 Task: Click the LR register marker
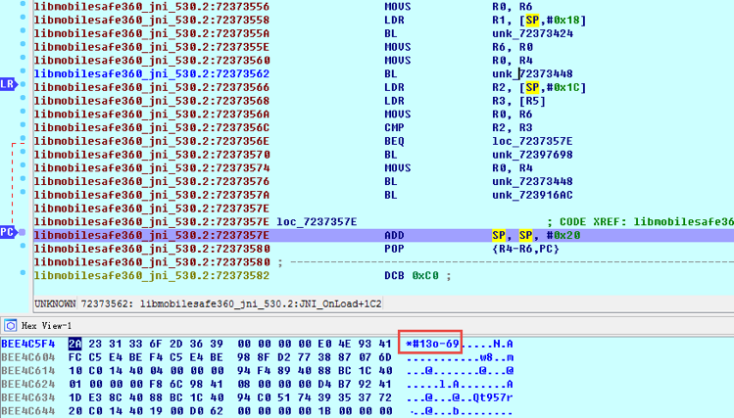[x=8, y=84]
